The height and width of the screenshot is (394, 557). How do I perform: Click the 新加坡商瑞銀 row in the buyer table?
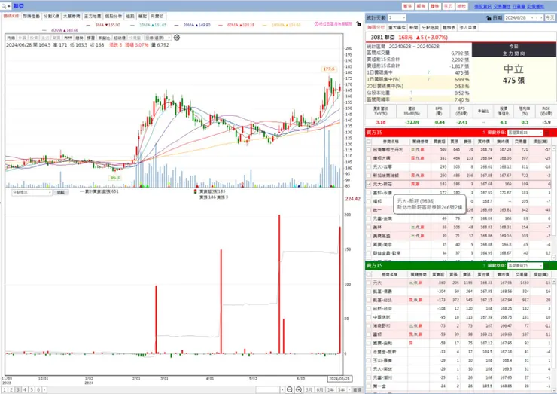(x=458, y=176)
